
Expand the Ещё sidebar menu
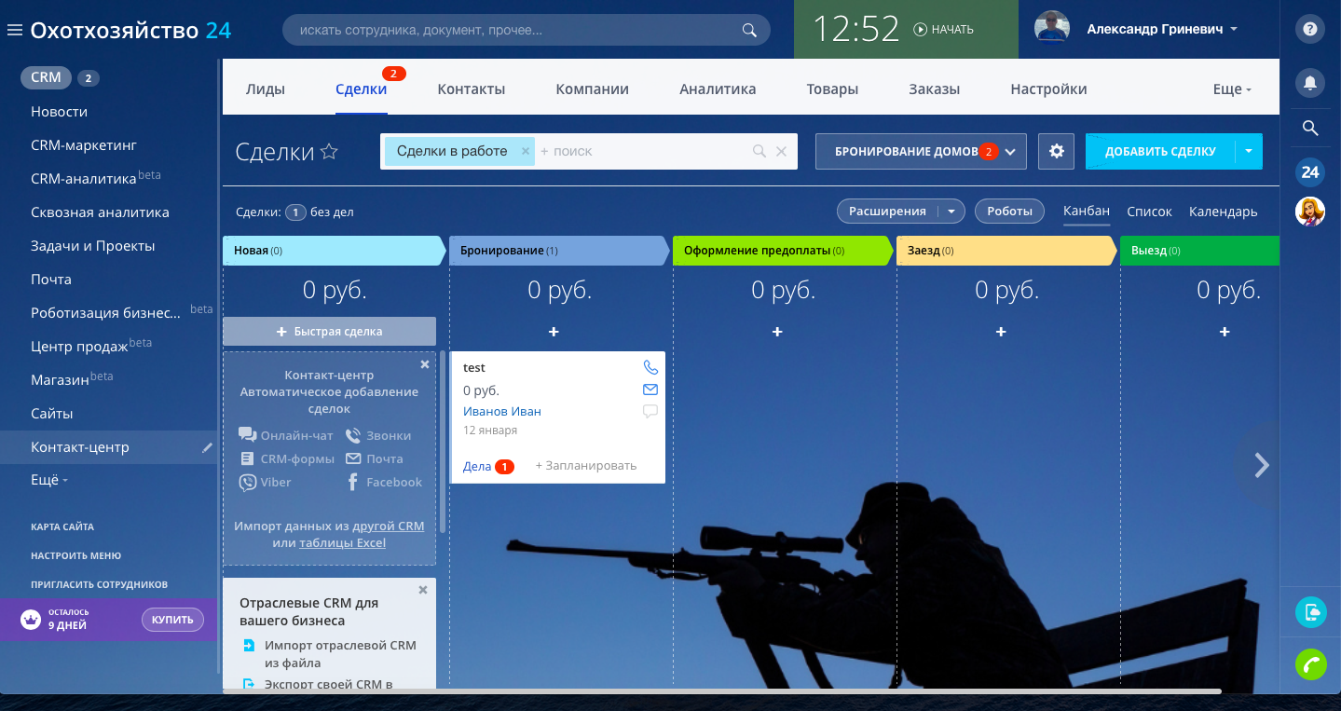pos(48,480)
